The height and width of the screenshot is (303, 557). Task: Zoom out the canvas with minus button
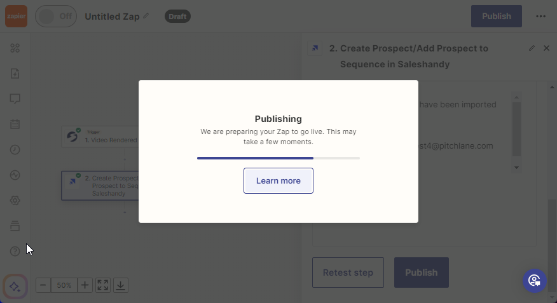point(43,285)
